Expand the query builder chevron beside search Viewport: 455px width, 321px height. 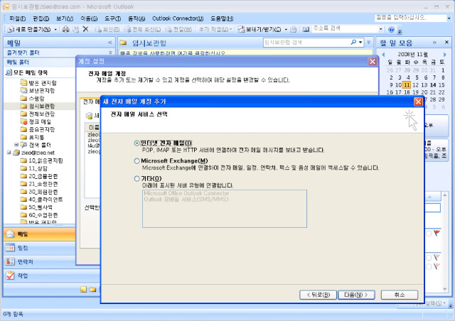(368, 43)
